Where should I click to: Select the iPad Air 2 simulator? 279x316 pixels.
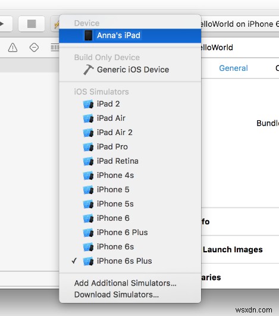click(x=130, y=133)
